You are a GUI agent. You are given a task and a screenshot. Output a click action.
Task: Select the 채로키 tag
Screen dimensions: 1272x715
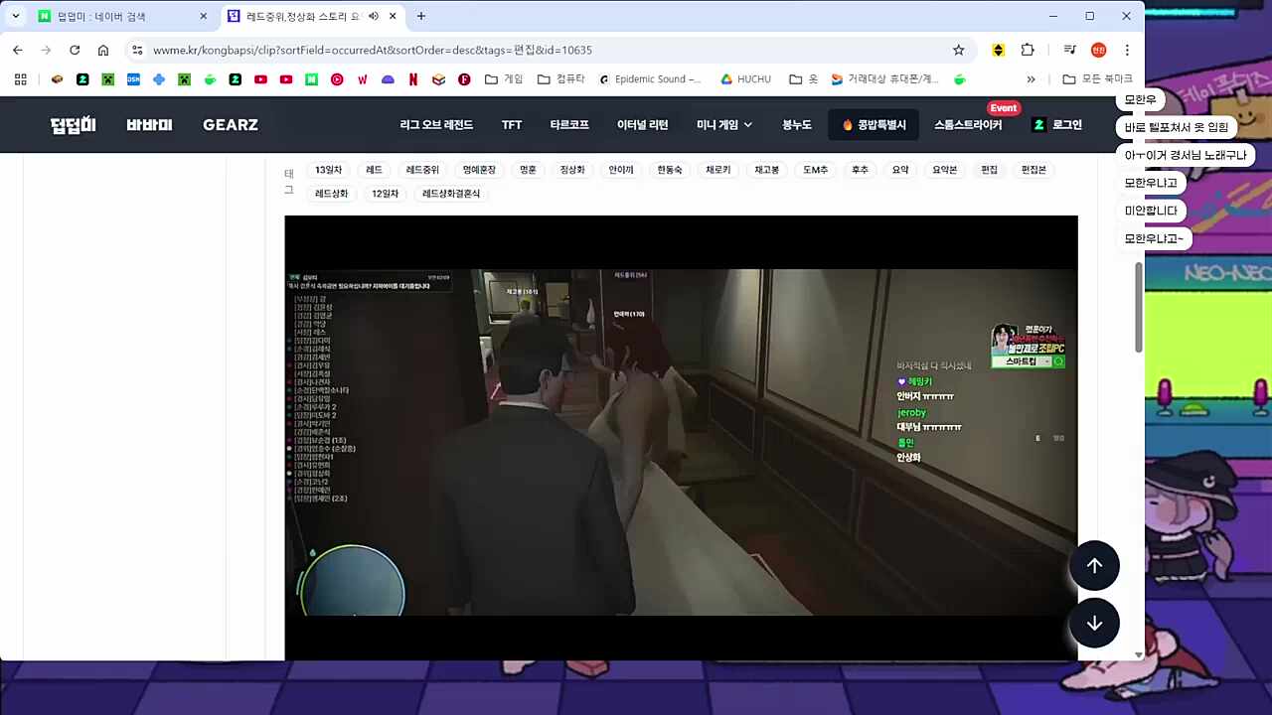click(718, 170)
